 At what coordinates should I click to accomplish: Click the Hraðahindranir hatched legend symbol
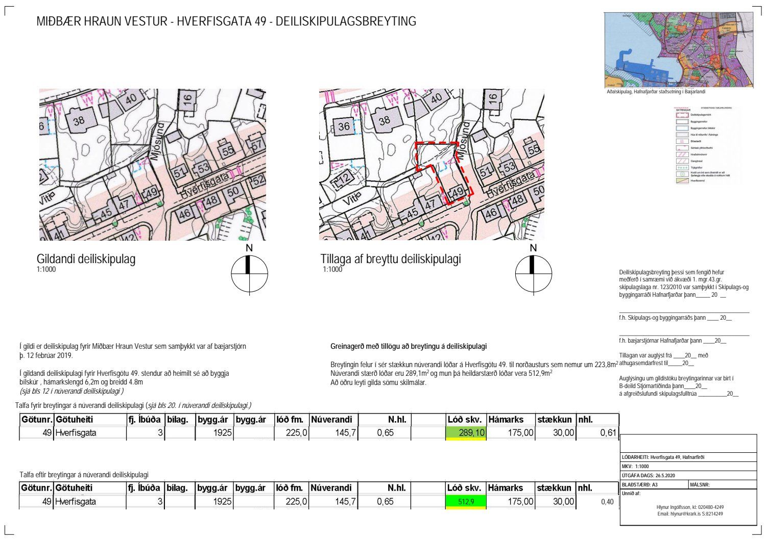[682, 154]
